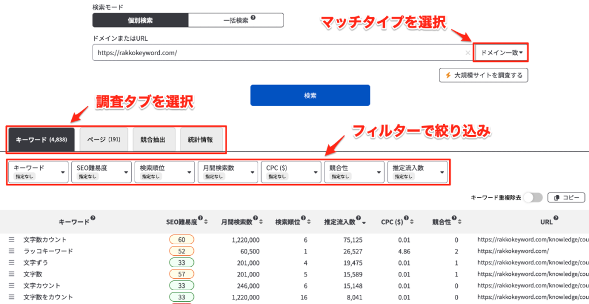Screen dimensions: 589x304
Task: Open ドメイン一致 match type dropdown
Action: [x=501, y=53]
